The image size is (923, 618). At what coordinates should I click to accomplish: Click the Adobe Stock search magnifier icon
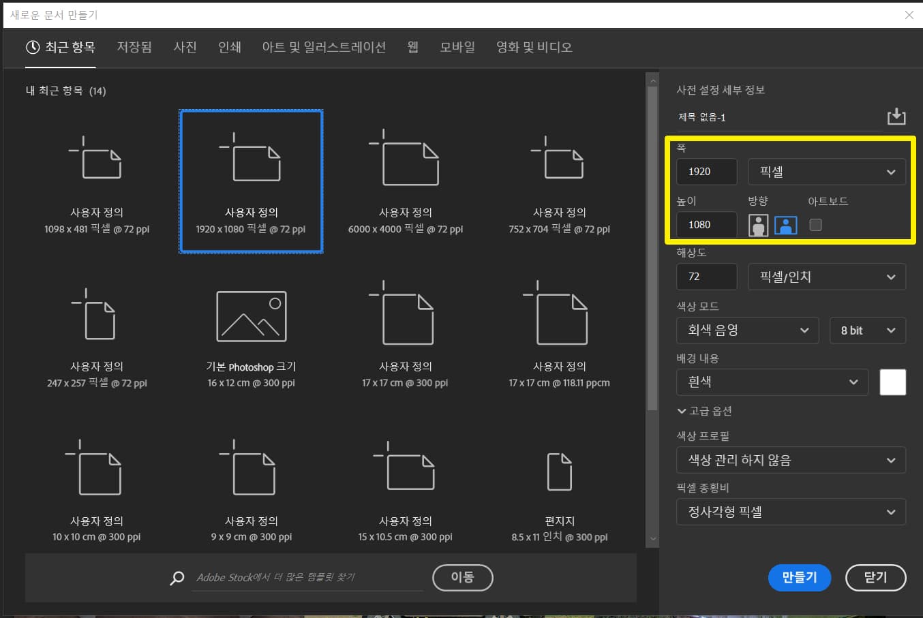[x=177, y=578]
